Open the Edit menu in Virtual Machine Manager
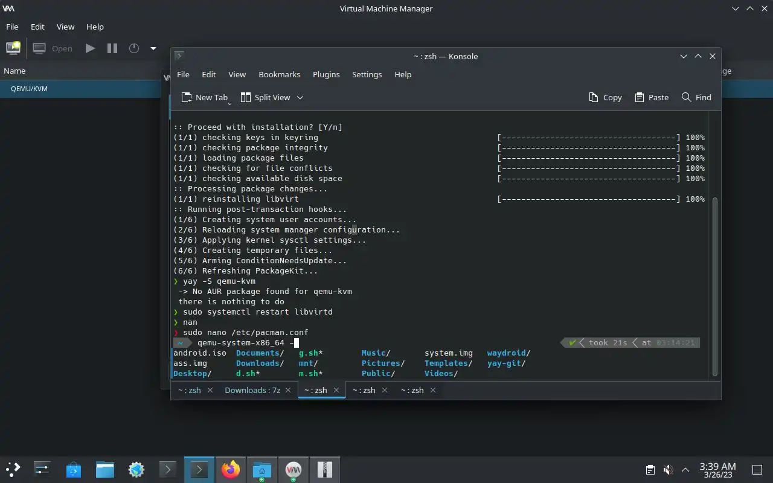Image resolution: width=773 pixels, height=483 pixels. click(x=37, y=27)
